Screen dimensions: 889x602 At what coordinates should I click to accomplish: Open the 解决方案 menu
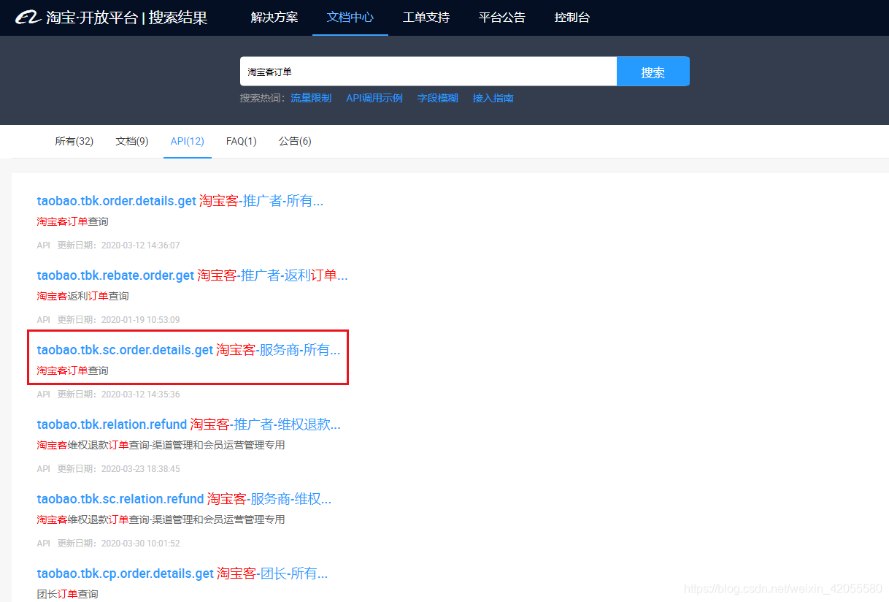coord(274,18)
